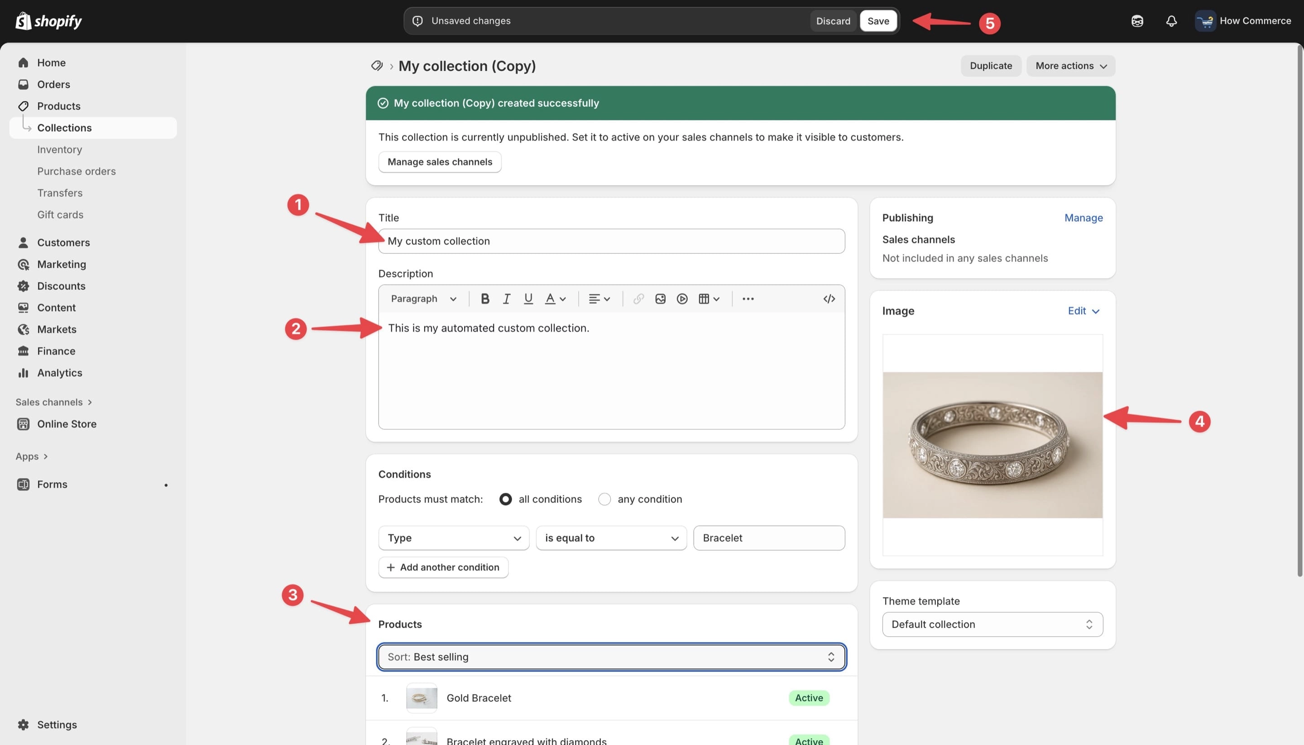
Task: Open Transfers in the sidebar
Action: 59,193
